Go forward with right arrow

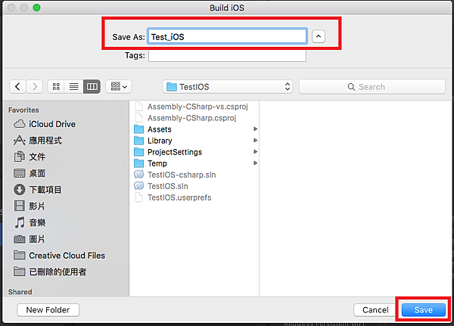[35, 86]
